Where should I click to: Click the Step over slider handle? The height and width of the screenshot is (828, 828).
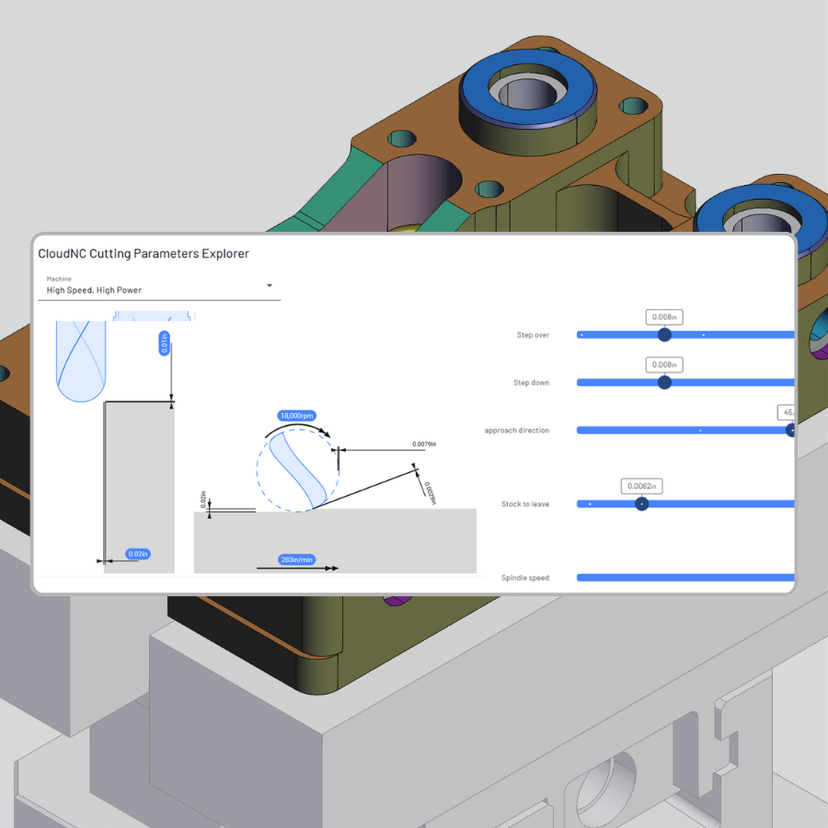[664, 335]
